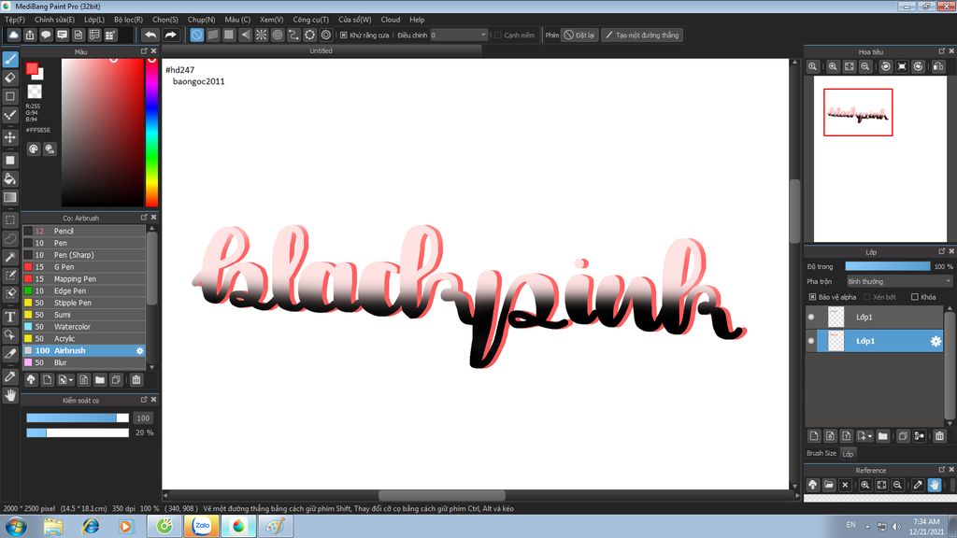957x538 pixels.
Task: Click the Redo arrow in toolbar
Action: coord(170,35)
